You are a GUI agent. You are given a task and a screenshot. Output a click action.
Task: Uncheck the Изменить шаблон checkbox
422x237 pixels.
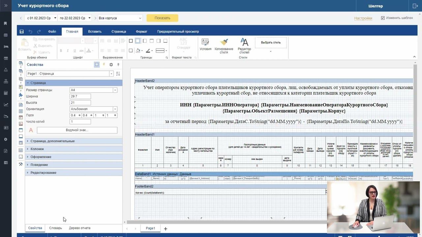point(383,18)
